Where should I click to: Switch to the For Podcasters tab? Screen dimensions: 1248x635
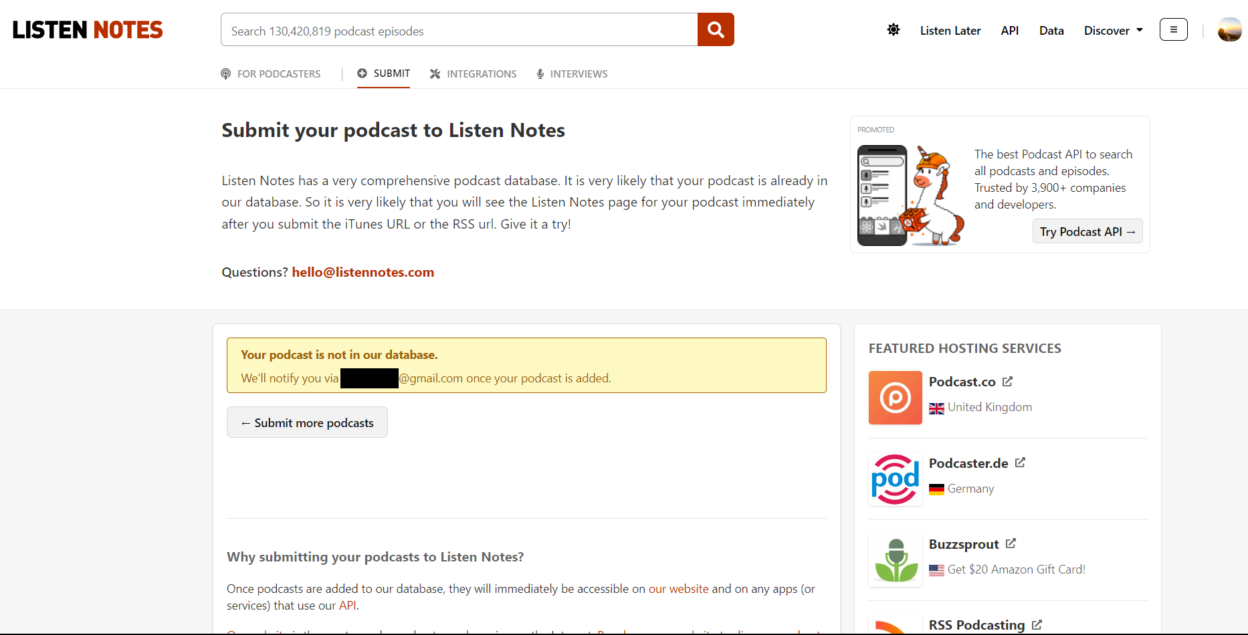[271, 74]
